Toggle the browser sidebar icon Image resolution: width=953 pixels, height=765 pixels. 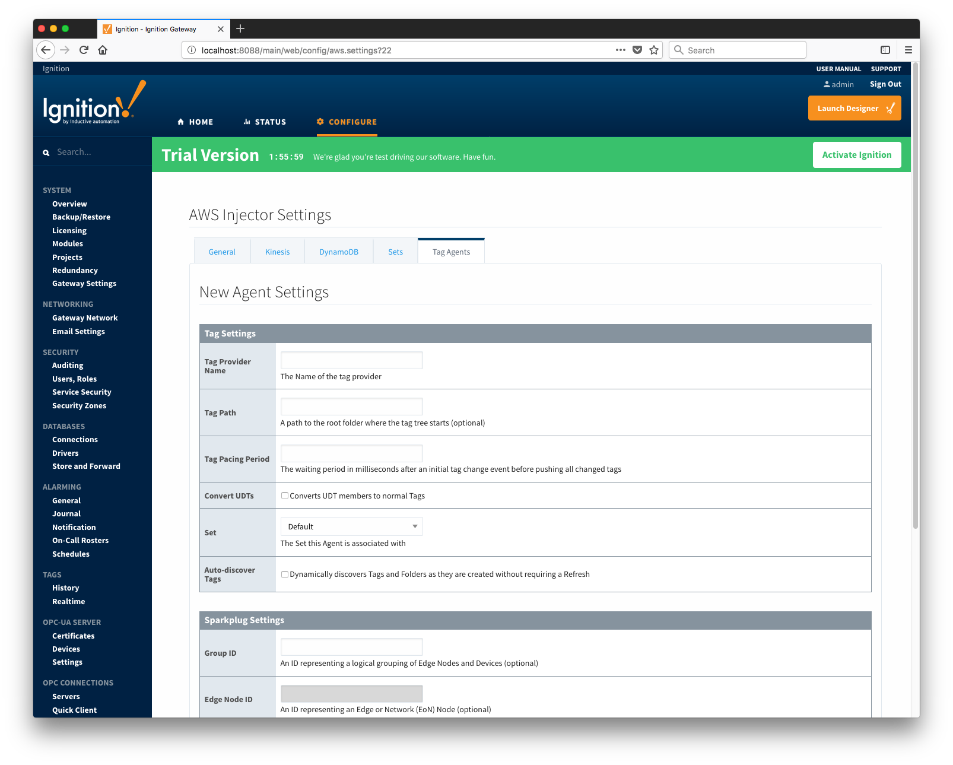(x=885, y=50)
